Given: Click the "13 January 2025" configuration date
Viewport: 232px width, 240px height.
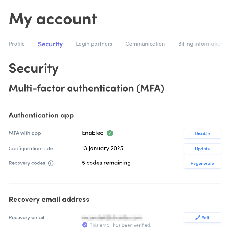Looking at the screenshot, I should click(x=103, y=148).
